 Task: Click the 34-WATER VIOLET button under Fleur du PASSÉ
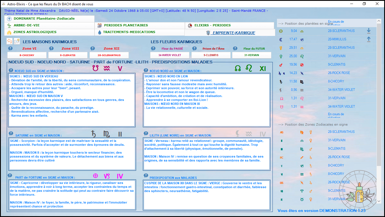(170, 55)
